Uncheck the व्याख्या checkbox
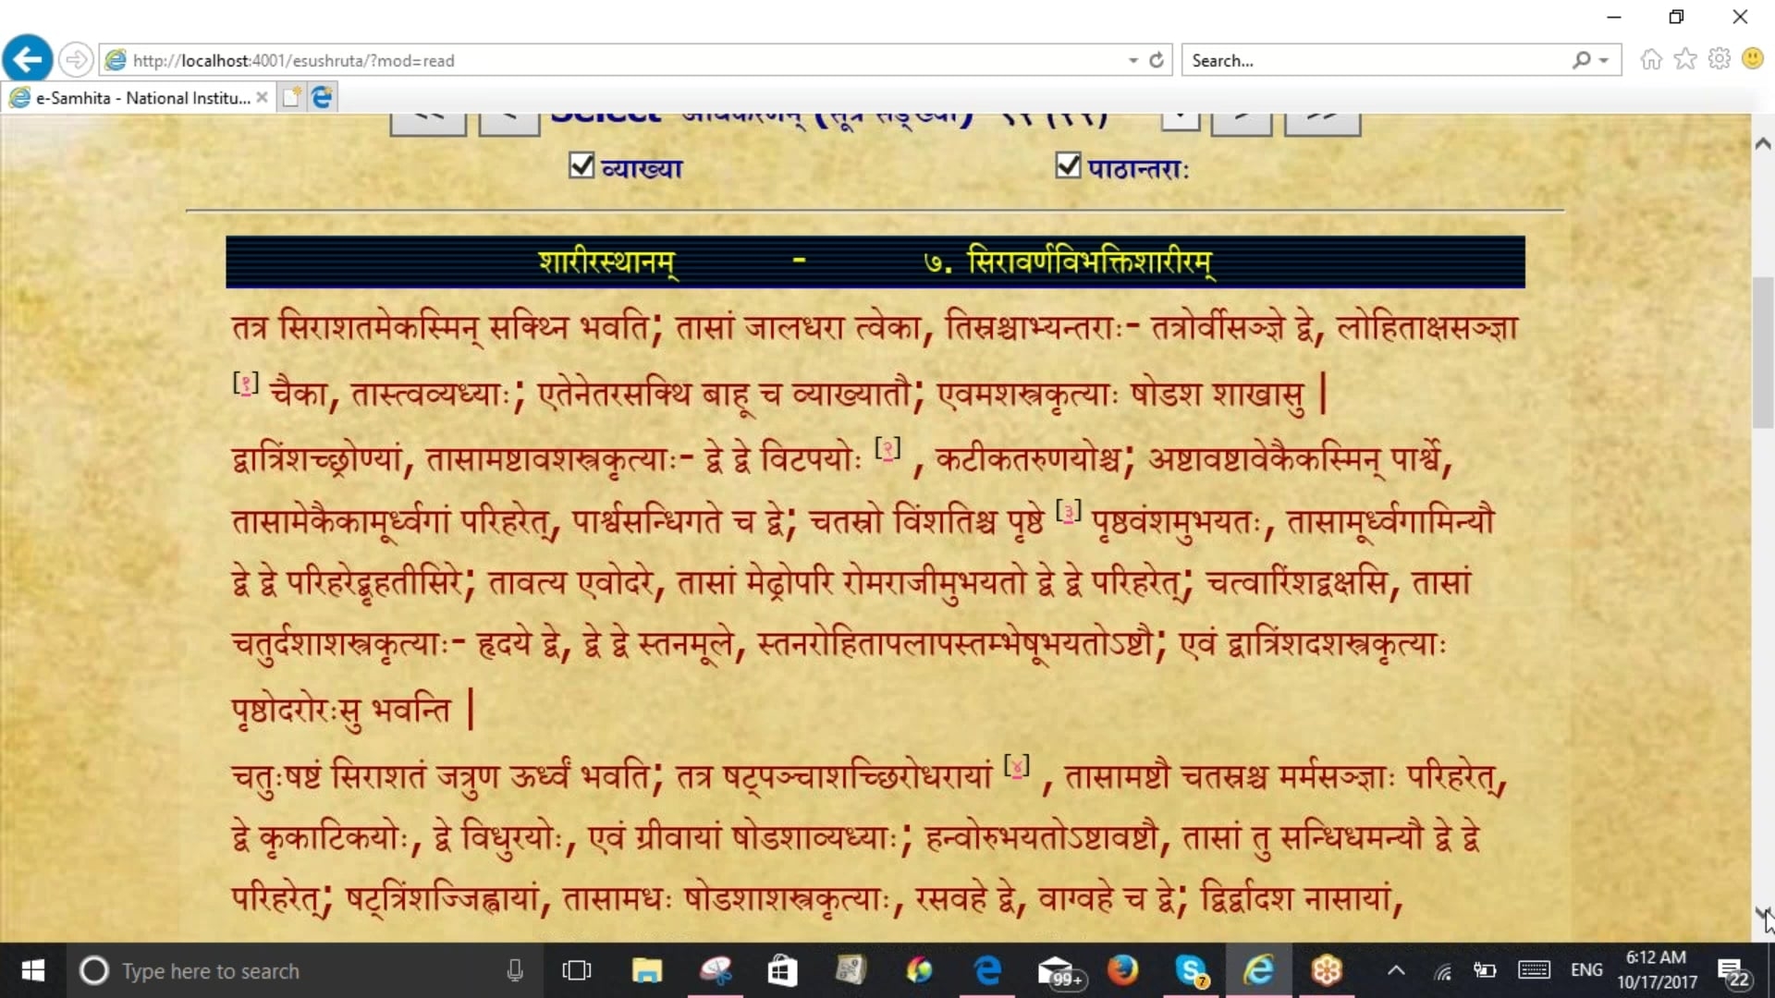 (581, 166)
